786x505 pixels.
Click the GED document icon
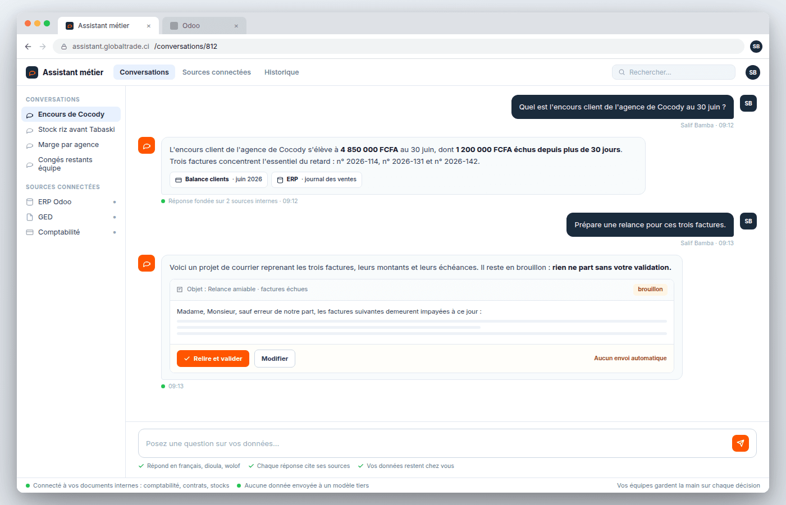click(x=30, y=217)
